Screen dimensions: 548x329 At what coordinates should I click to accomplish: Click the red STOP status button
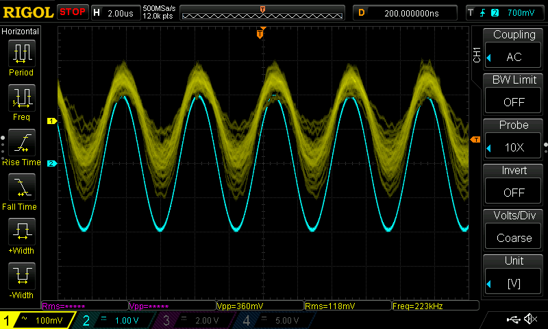point(73,12)
